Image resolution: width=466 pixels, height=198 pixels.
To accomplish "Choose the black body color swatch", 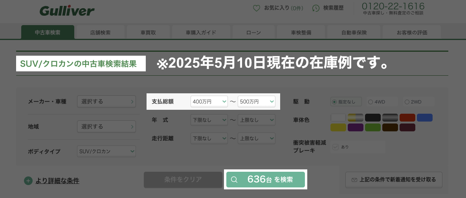I will coord(372,118).
